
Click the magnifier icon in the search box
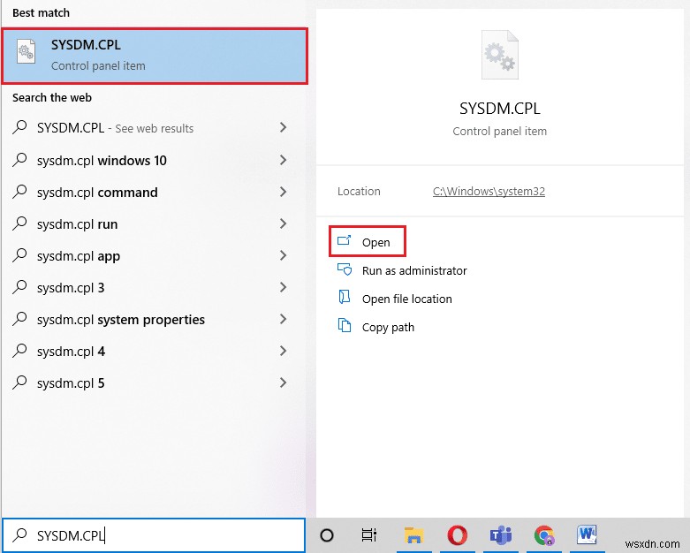(x=19, y=534)
